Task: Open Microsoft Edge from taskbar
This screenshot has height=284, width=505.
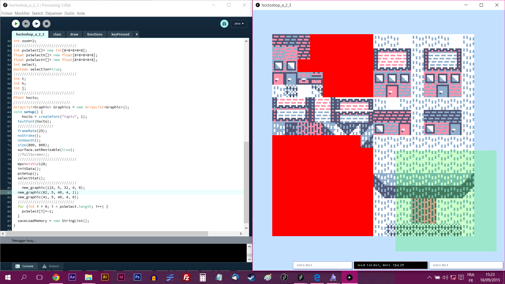Action: point(317,277)
